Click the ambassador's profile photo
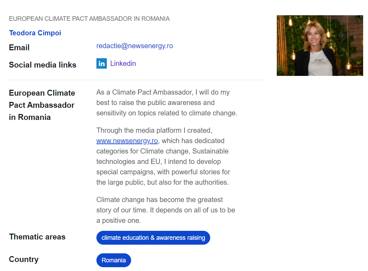The width and height of the screenshot is (368, 271). click(x=320, y=45)
